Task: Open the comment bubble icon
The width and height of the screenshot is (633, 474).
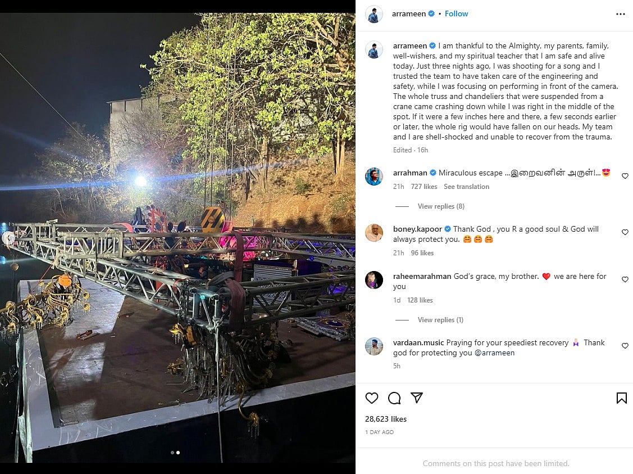Action: coord(394,398)
